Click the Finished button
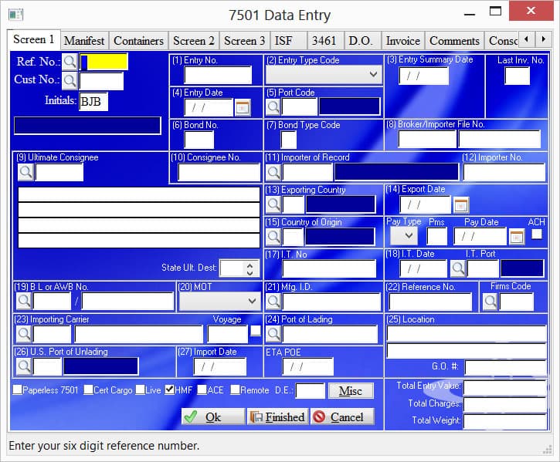Screen dimensions: 560x462 pos(277,416)
